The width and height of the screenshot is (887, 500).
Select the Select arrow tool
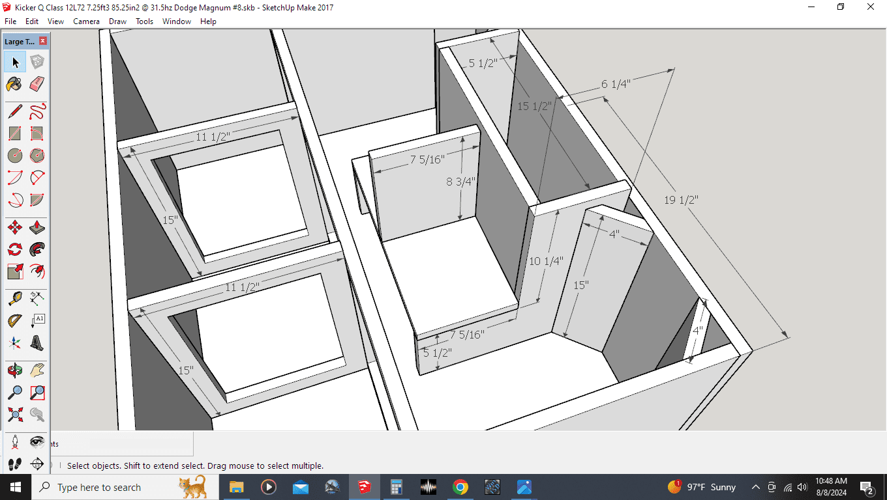(x=15, y=62)
